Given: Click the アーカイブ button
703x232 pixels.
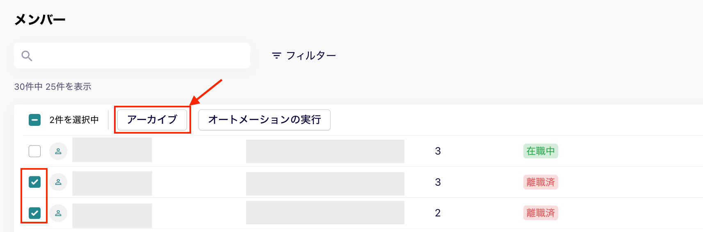Looking at the screenshot, I should pos(152,120).
